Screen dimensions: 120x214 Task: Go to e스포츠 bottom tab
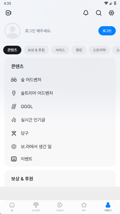click(x=36, y=207)
